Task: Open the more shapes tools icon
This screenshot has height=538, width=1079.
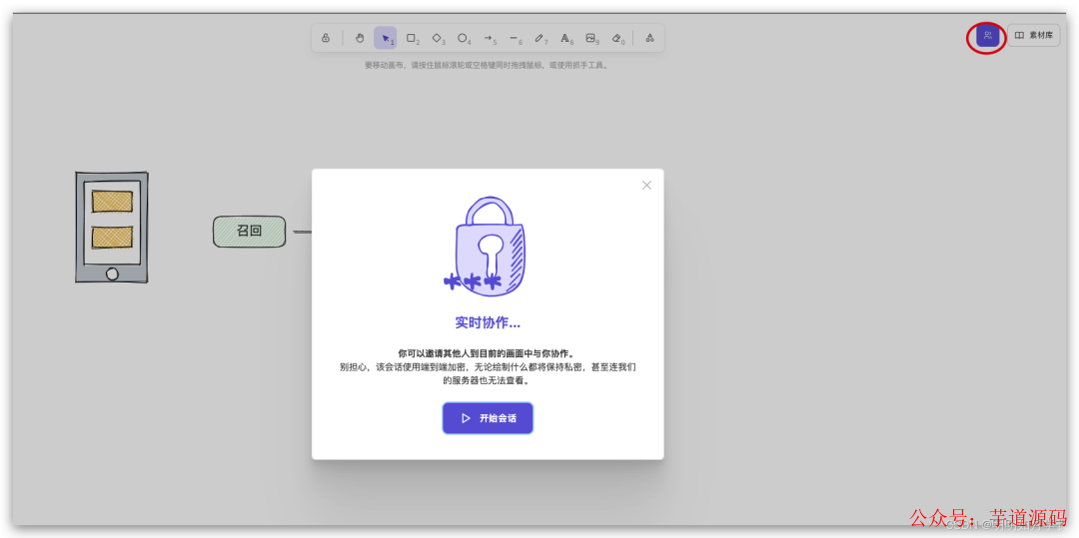Action: pyautogui.click(x=649, y=38)
